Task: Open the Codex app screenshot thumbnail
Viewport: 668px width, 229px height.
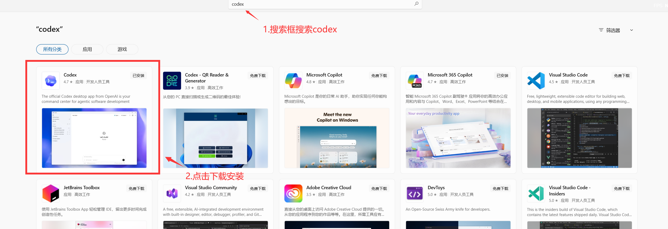Action: 94,138
